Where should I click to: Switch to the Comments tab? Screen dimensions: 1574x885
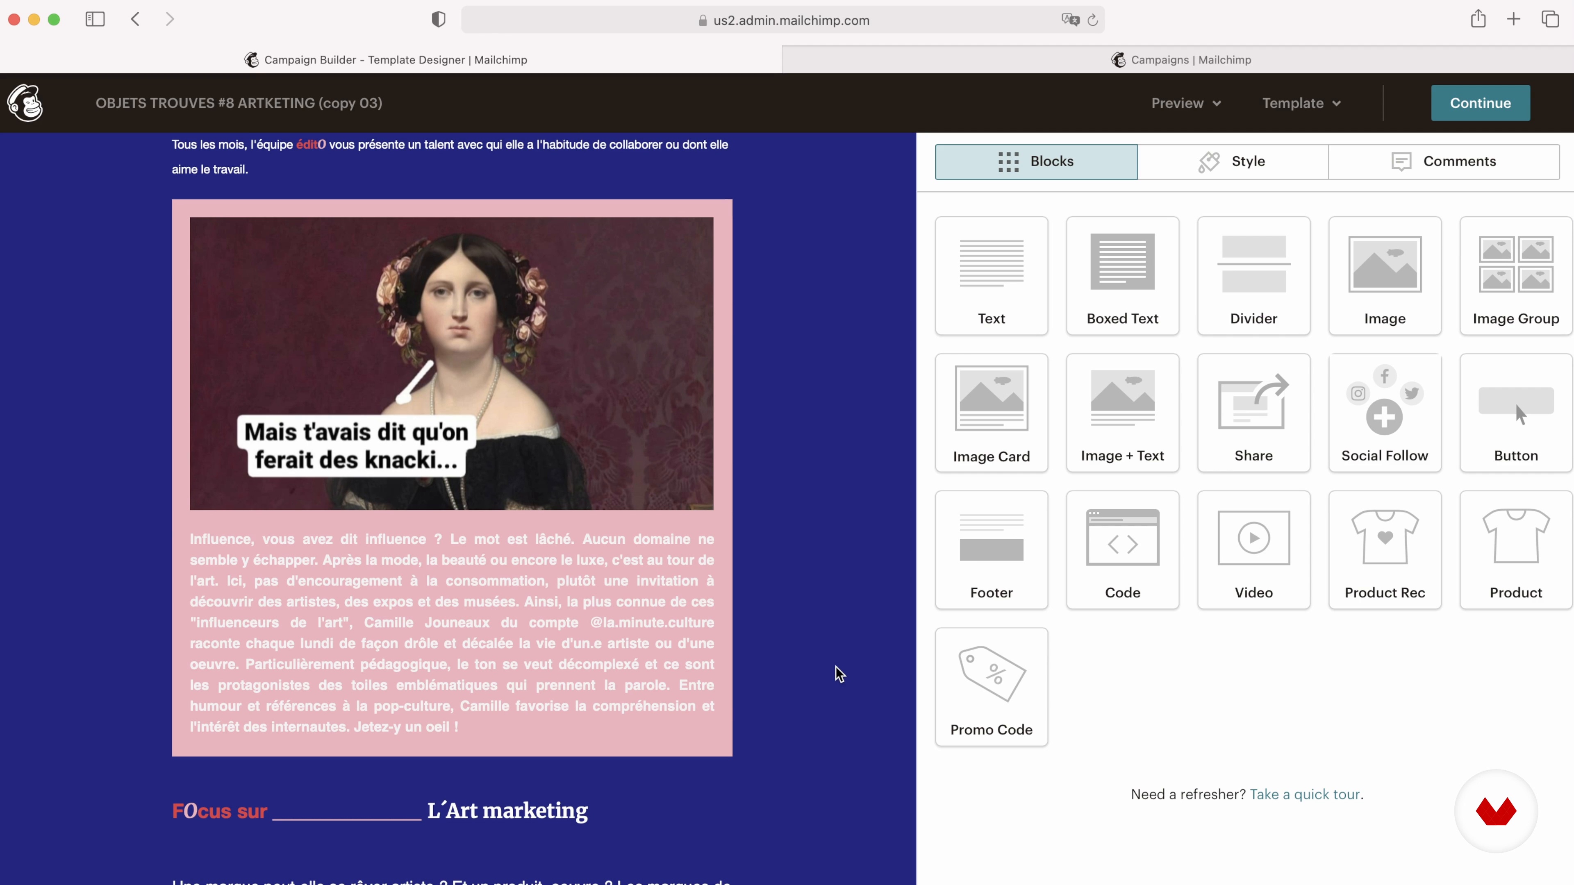click(x=1444, y=161)
